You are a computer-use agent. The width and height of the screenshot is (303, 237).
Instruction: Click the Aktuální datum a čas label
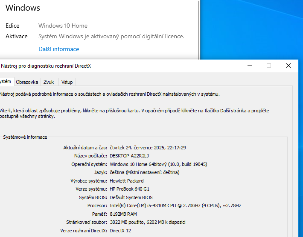click(x=85, y=148)
